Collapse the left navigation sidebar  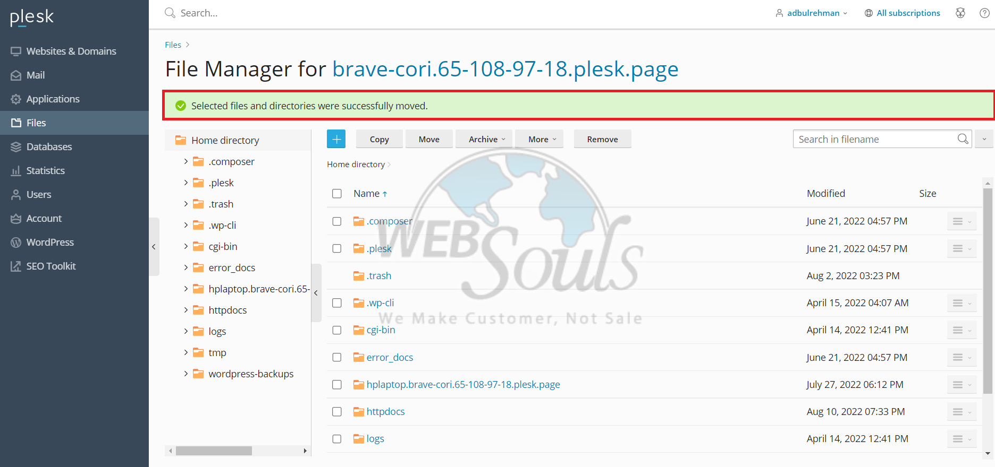pos(154,247)
